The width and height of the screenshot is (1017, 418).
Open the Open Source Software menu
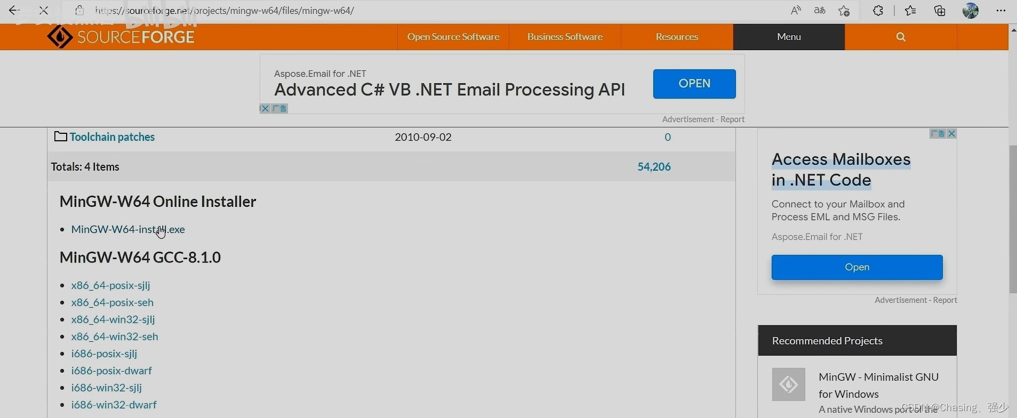[453, 37]
